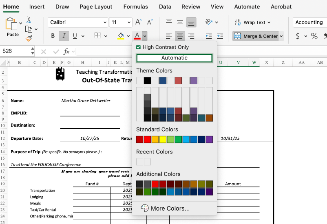This screenshot has width=327, height=224.
Task: Select the black theme color swatch
Action: (147, 81)
